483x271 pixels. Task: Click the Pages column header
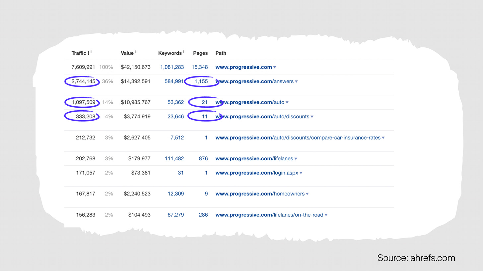[x=200, y=53]
